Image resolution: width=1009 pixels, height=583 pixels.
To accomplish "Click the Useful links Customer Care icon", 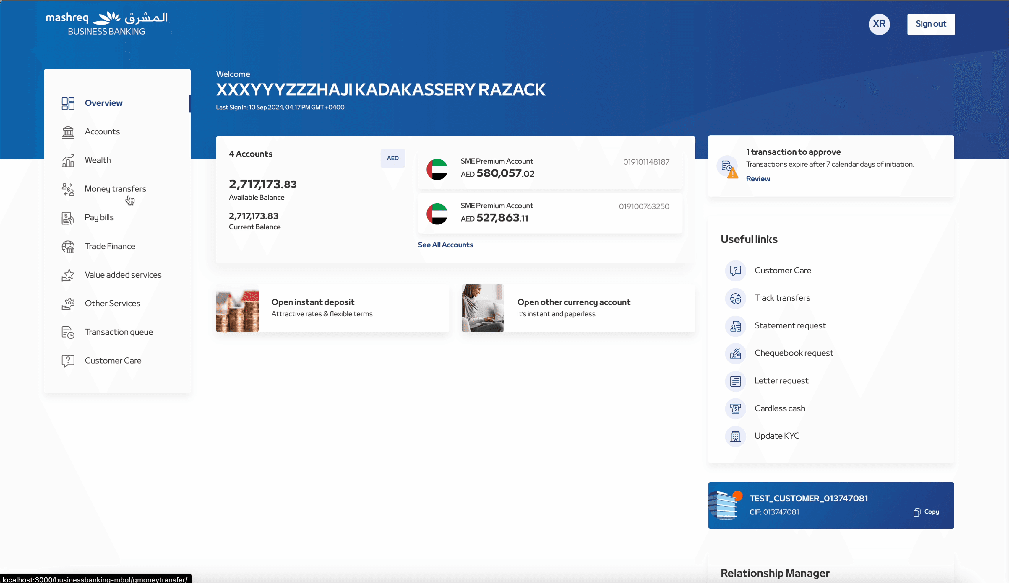I will point(736,271).
